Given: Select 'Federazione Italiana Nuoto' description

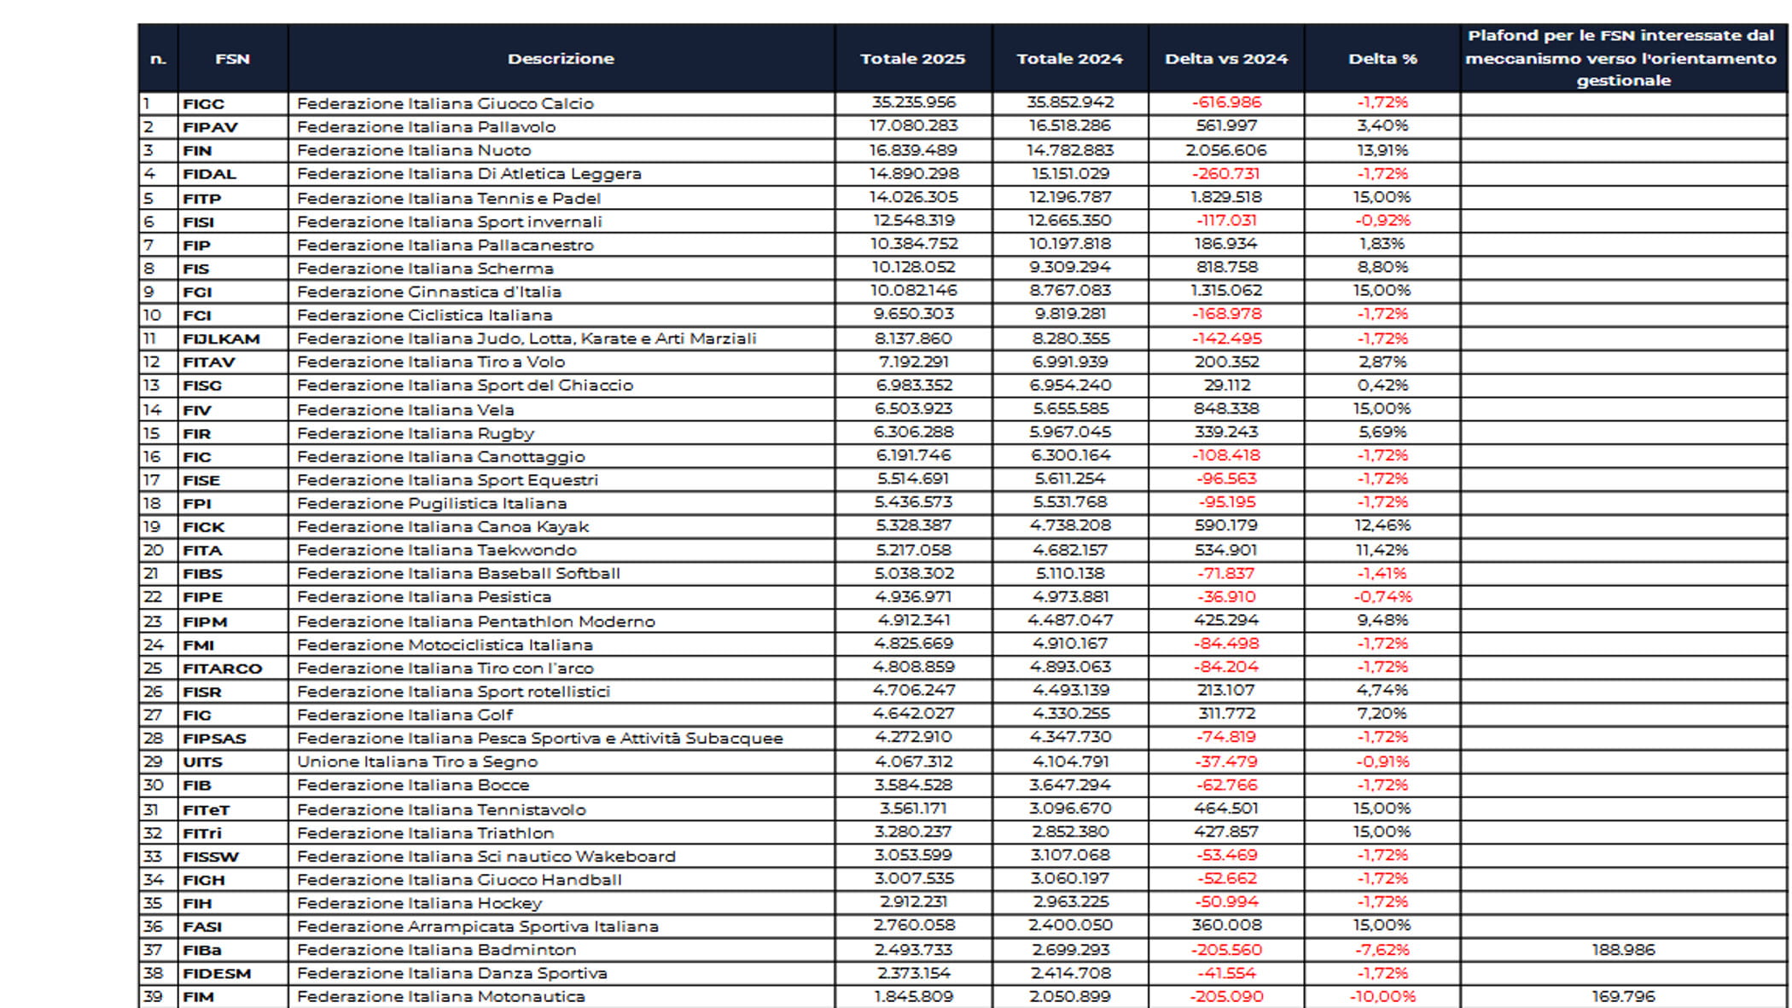Looking at the screenshot, I should (x=414, y=150).
